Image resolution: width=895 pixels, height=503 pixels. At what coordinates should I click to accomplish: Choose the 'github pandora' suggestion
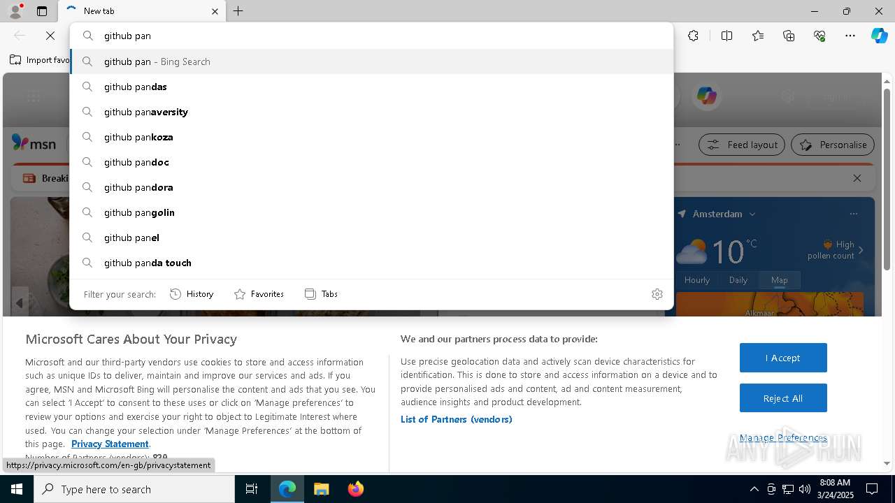pos(371,187)
